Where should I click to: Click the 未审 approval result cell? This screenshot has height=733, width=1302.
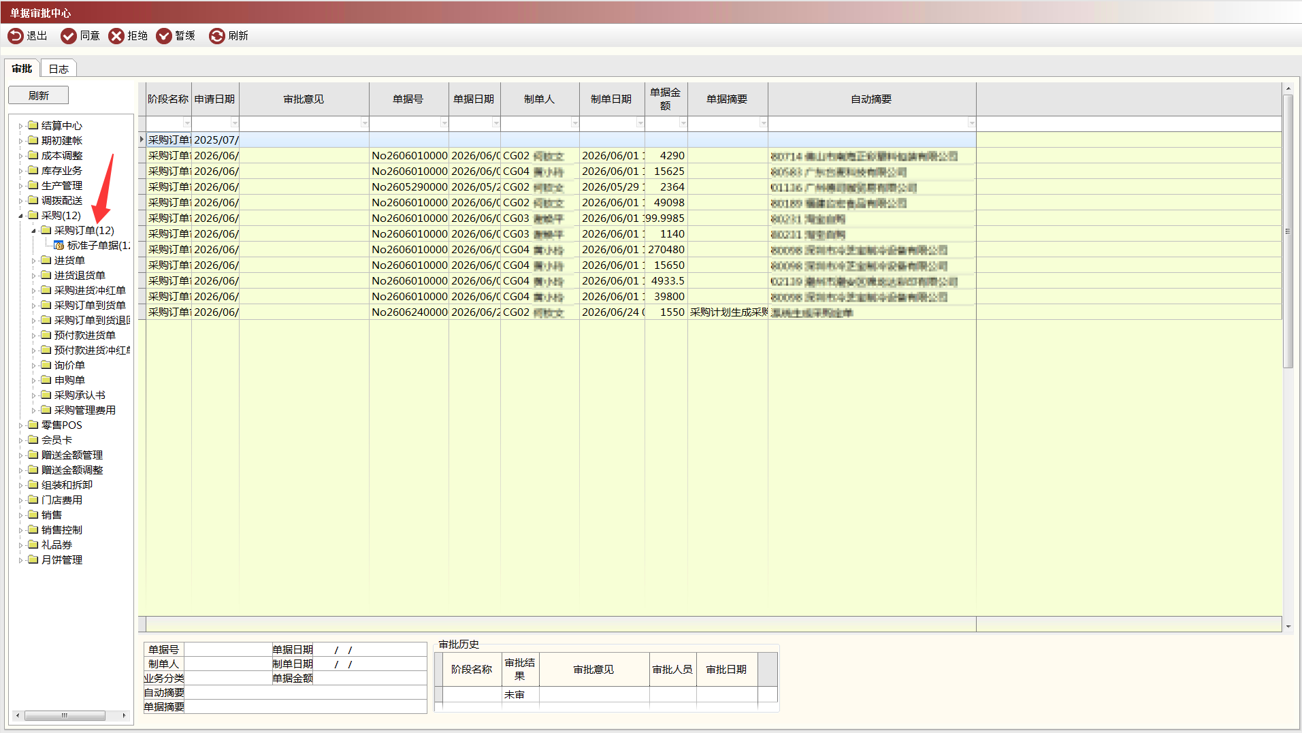coord(520,695)
